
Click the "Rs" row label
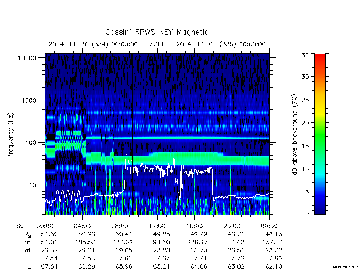(x=27, y=234)
